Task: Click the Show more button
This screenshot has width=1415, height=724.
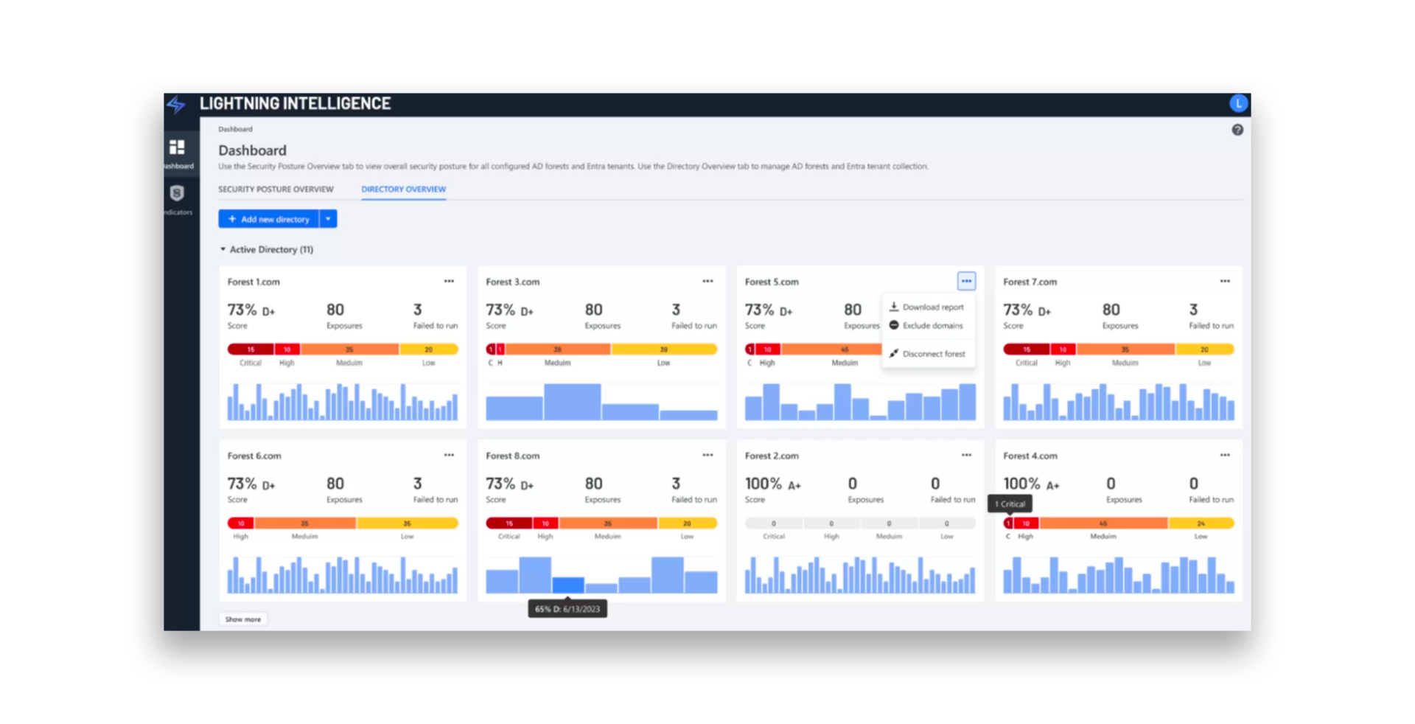Action: 243,619
